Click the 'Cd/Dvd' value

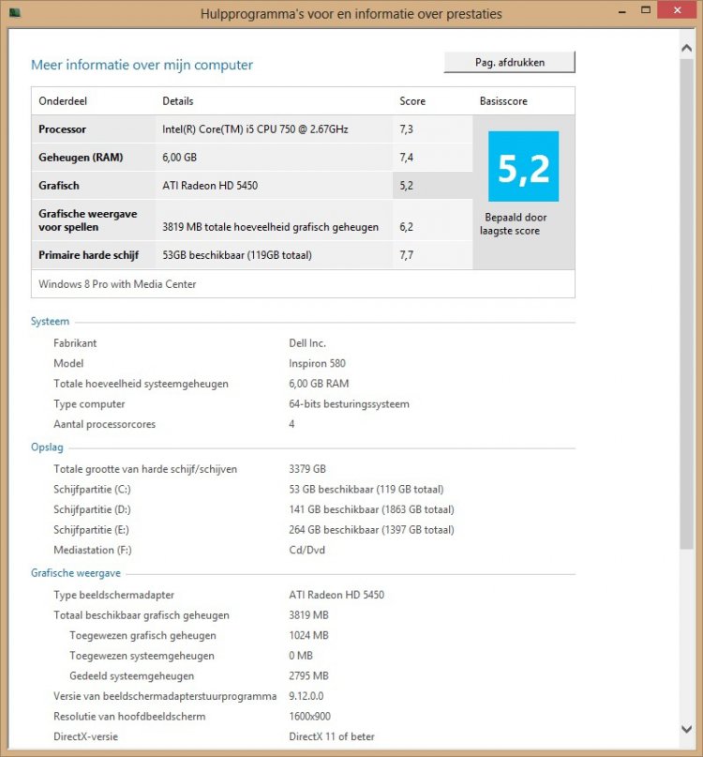pyautogui.click(x=307, y=551)
